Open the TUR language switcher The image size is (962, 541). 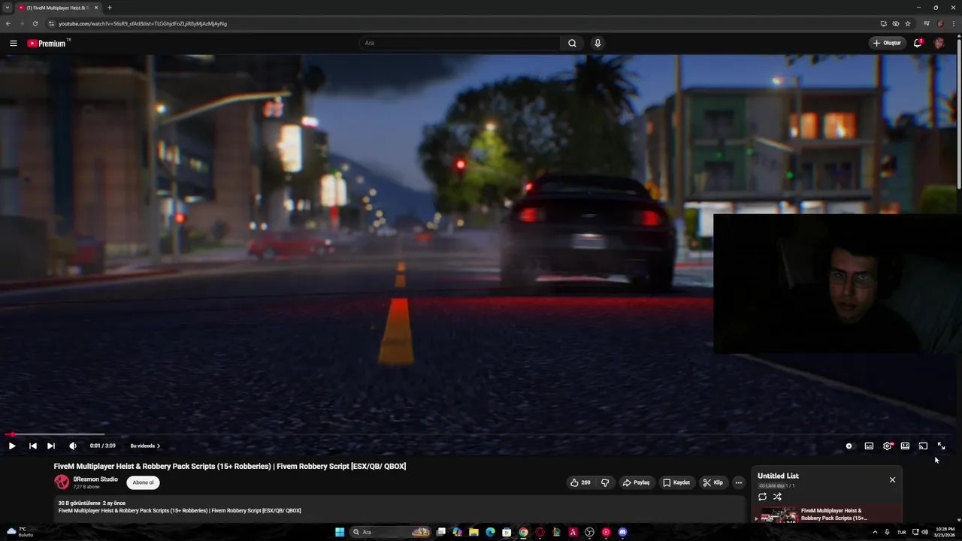coord(901,532)
